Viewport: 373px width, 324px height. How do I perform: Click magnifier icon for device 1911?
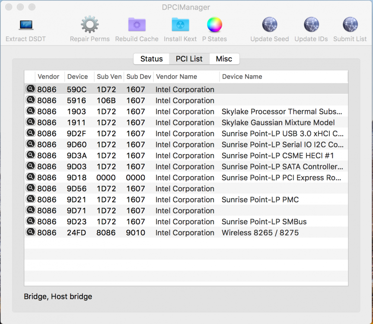pyautogui.click(x=31, y=122)
